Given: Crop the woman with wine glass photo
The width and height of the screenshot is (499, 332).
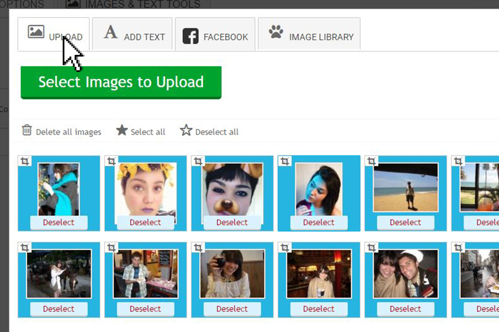Looking at the screenshot, I should [x=198, y=247].
